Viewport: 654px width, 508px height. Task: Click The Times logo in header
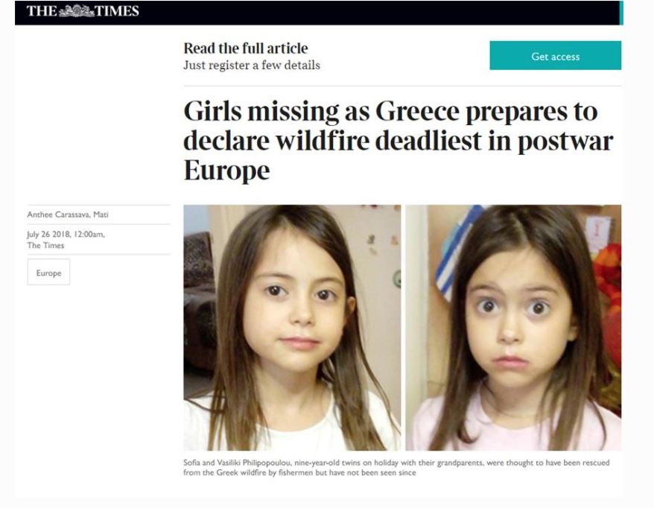pyautogui.click(x=83, y=11)
